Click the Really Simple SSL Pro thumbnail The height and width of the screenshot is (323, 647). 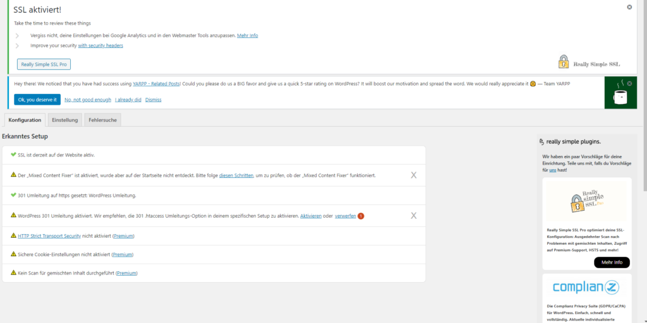pyautogui.click(x=587, y=201)
